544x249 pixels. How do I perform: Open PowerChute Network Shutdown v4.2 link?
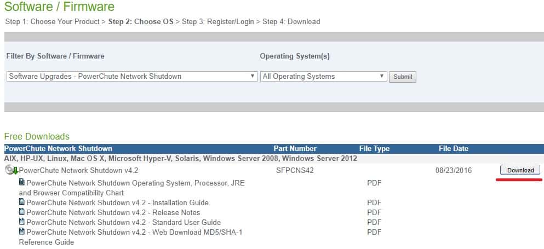tap(78, 170)
